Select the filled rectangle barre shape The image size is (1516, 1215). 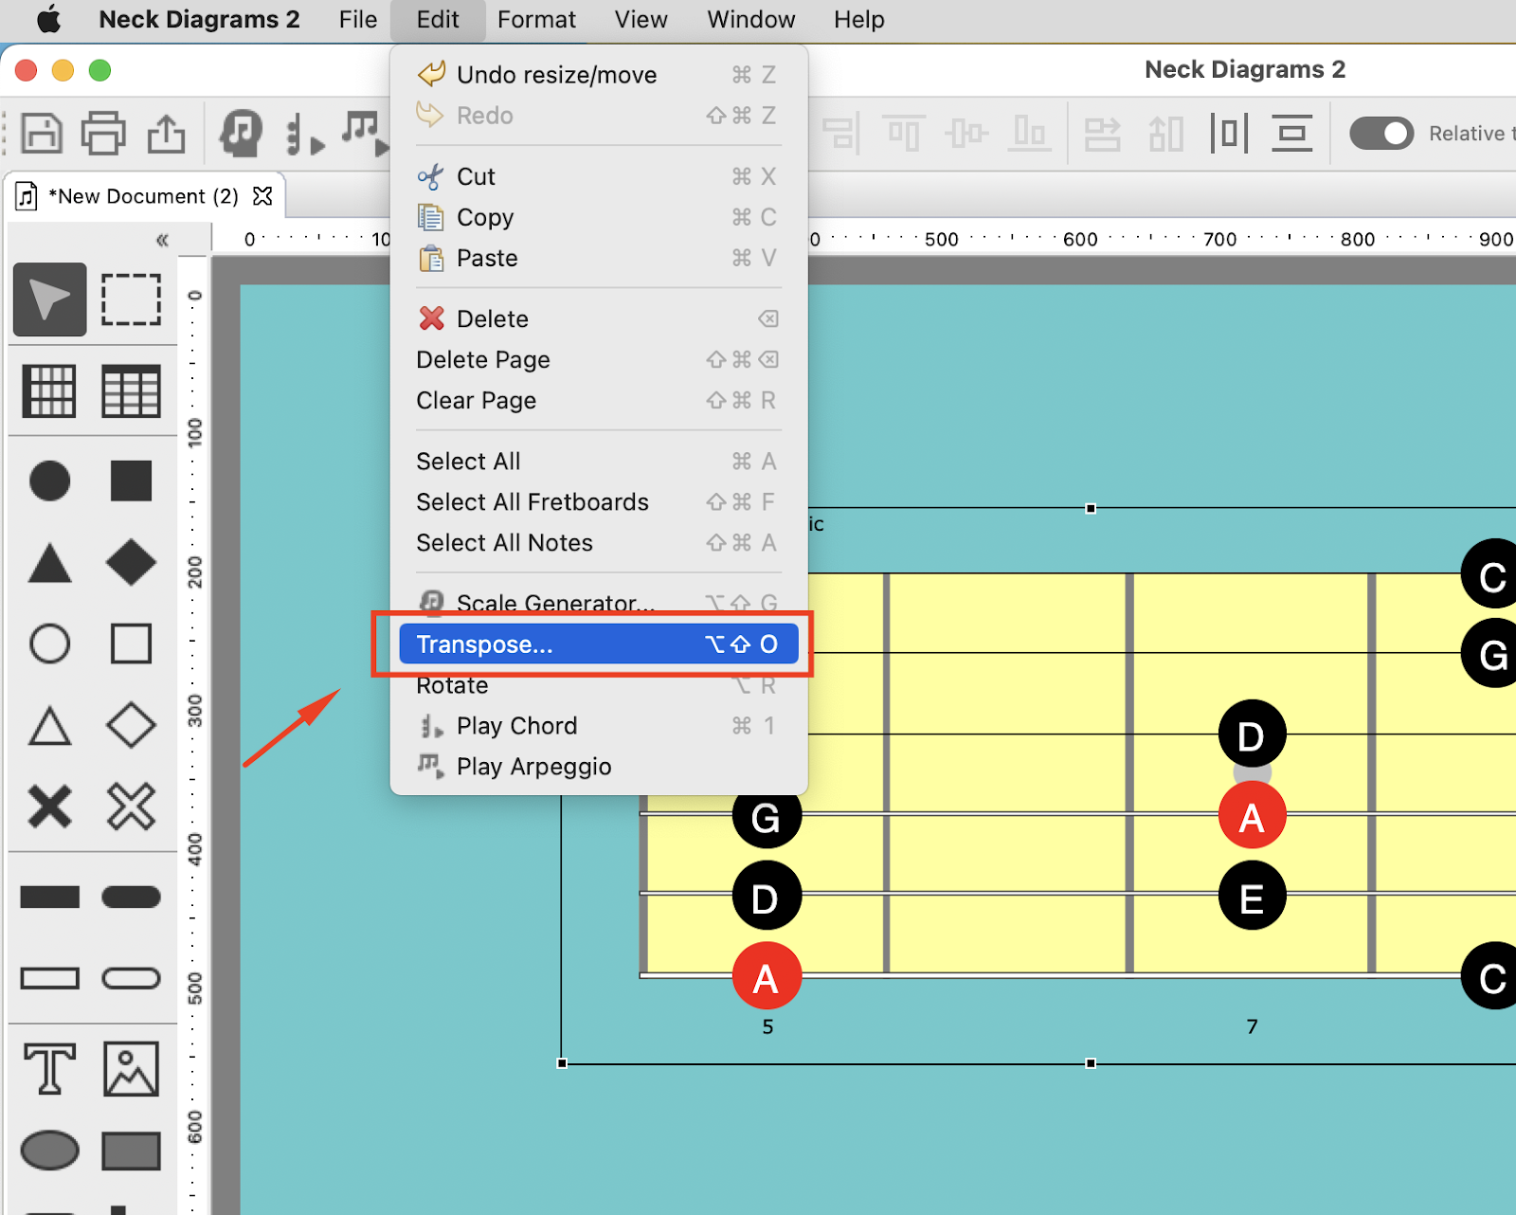(49, 897)
